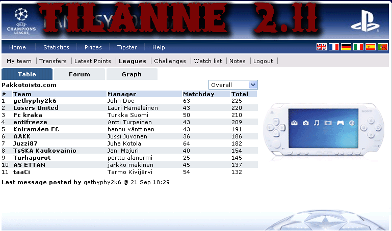392x231 pixels.
Task: Open the Tipster menu item
Action: (127, 47)
